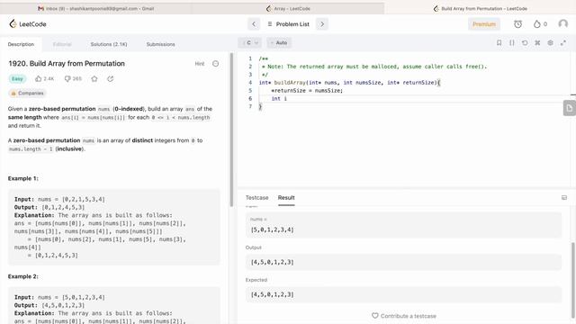This screenshot has height=324, width=576.
Task: Switch to Array - LeetCode browser tab
Action: [288, 8]
